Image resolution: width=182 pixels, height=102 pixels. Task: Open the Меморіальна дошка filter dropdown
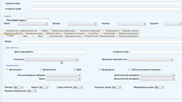159,87
